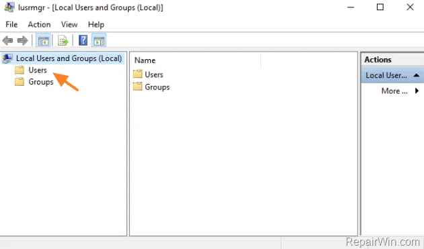Toggle Show/Hide Action Pane icon
The image size is (424, 249).
(99, 41)
